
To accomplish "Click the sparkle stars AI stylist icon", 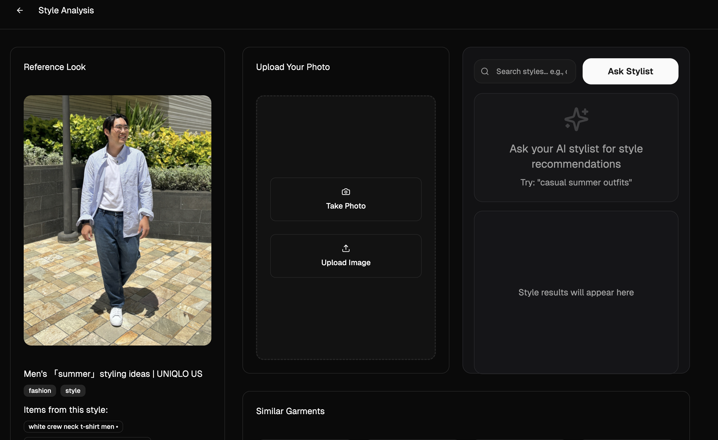I will (576, 119).
